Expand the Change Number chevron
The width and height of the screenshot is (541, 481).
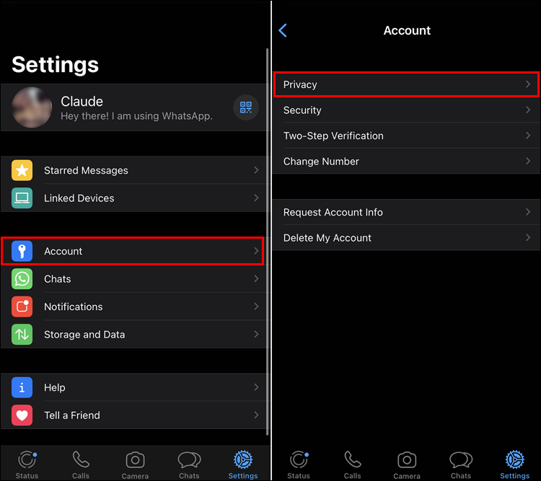point(528,161)
